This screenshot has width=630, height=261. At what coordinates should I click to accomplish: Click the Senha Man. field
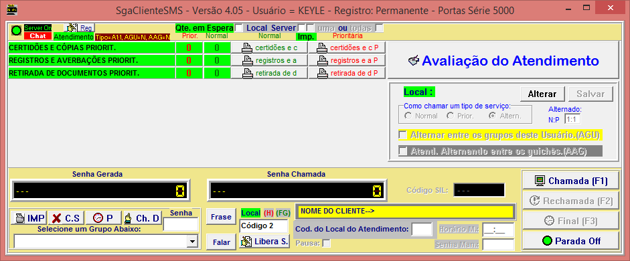(498, 244)
